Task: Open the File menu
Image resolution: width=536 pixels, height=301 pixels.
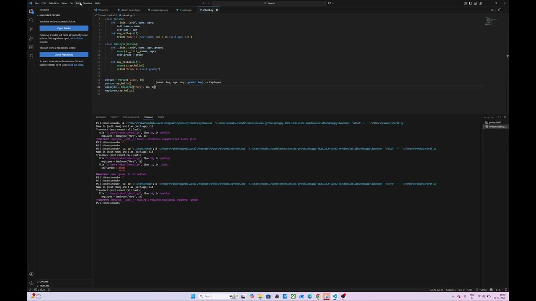Action: pyautogui.click(x=37, y=3)
